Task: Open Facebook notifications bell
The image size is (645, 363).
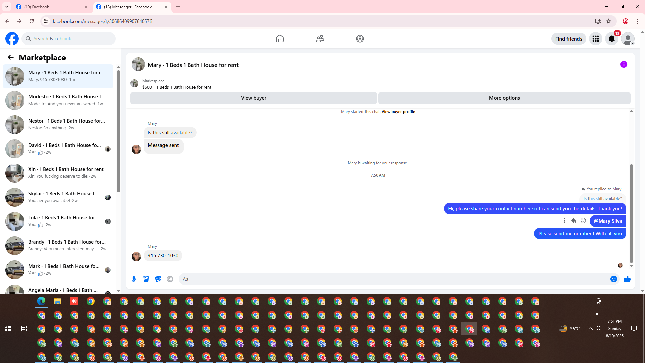Action: tap(611, 39)
